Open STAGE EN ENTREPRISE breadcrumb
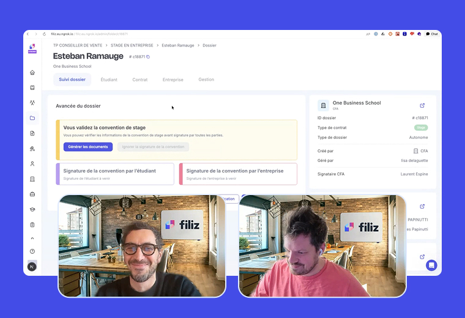The width and height of the screenshot is (465, 318). [132, 45]
